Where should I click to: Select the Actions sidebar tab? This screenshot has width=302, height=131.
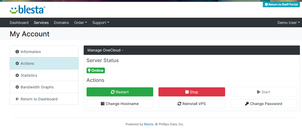click(44, 63)
